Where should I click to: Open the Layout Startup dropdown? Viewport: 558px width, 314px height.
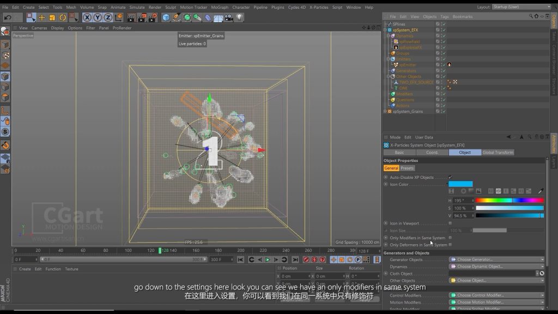[x=521, y=7]
